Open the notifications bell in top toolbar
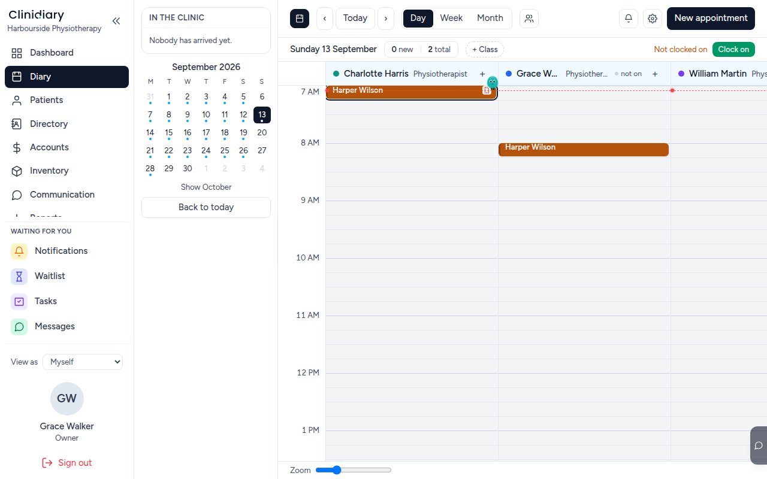This screenshot has height=479, width=767. pyautogui.click(x=629, y=19)
